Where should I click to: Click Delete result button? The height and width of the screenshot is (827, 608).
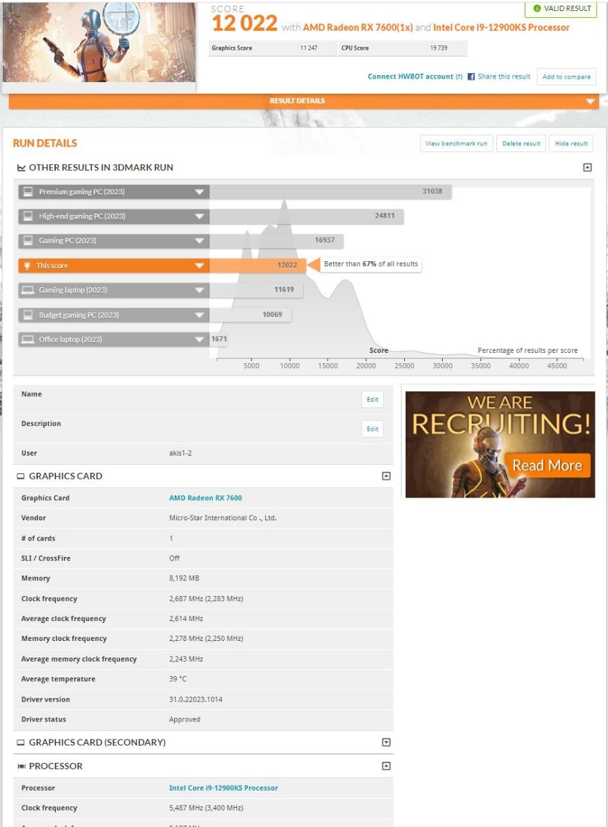coord(521,143)
